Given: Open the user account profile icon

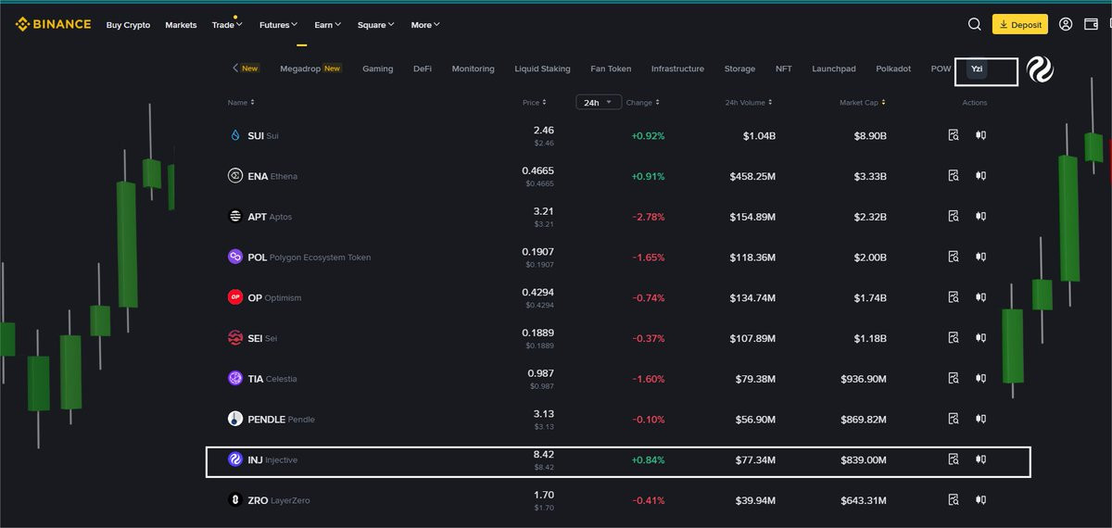Looking at the screenshot, I should coord(1066,24).
